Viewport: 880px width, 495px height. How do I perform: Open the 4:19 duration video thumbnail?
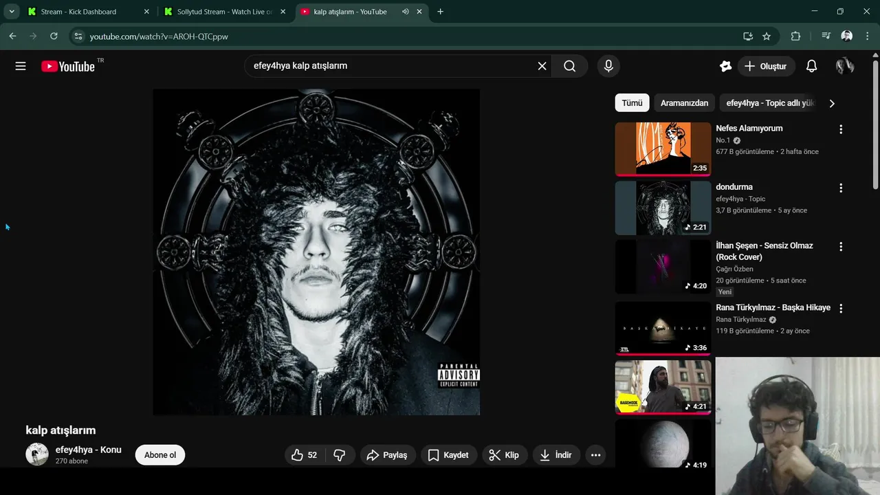coord(663,443)
